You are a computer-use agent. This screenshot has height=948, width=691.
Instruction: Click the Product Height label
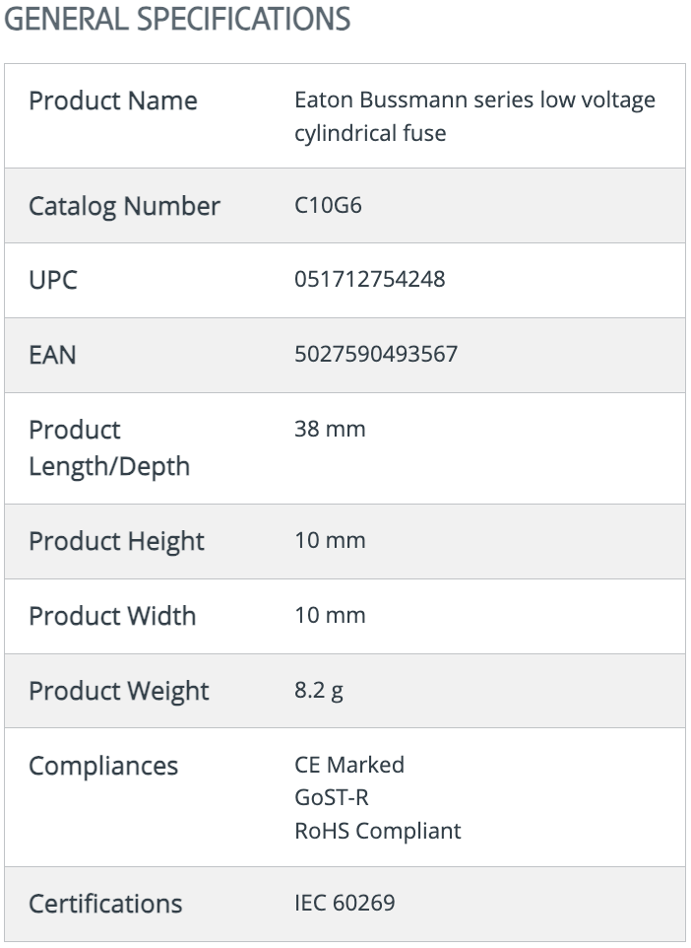[x=116, y=541]
